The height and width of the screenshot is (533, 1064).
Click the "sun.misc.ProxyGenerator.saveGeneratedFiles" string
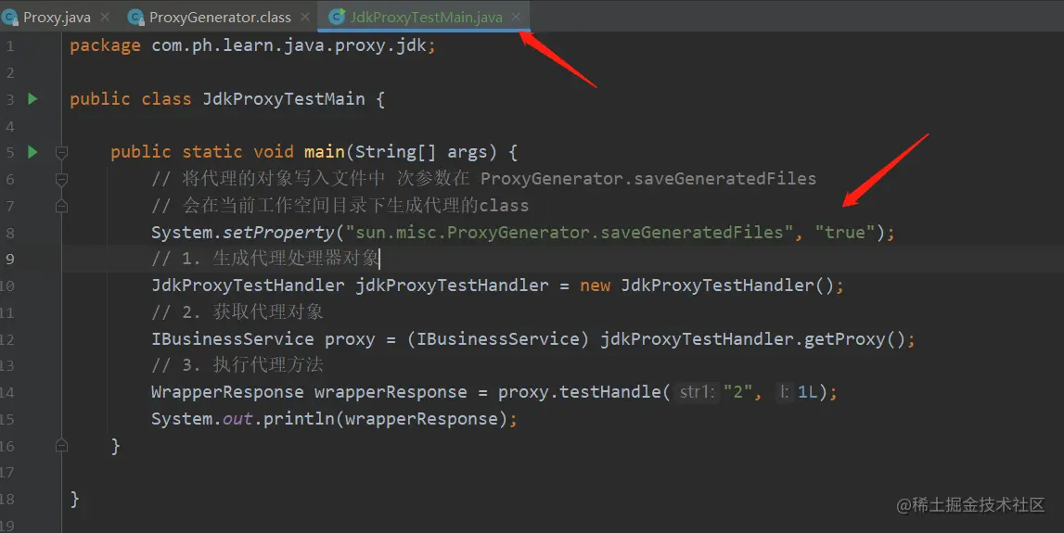click(569, 233)
